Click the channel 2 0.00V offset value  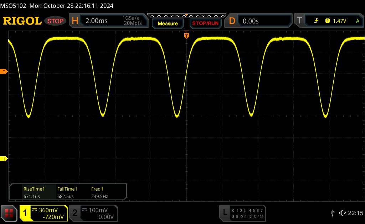[x=106, y=217]
